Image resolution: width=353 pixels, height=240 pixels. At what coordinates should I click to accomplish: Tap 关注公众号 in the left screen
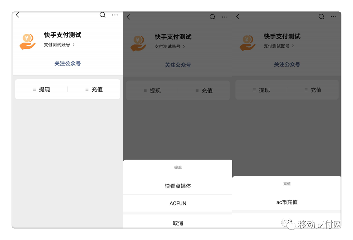pyautogui.click(x=68, y=64)
